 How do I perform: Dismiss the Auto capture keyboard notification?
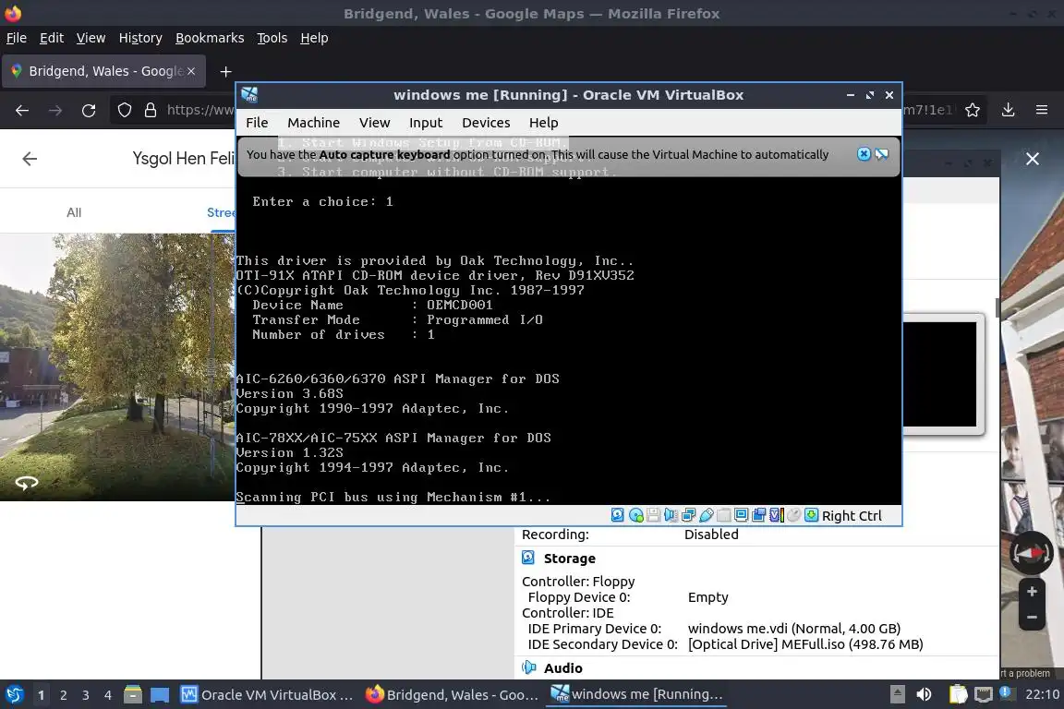coord(864,154)
